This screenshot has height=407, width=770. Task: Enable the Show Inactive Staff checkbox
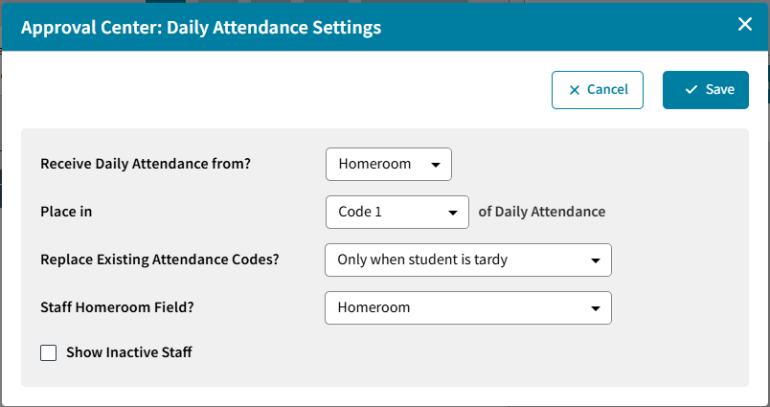pyautogui.click(x=49, y=352)
